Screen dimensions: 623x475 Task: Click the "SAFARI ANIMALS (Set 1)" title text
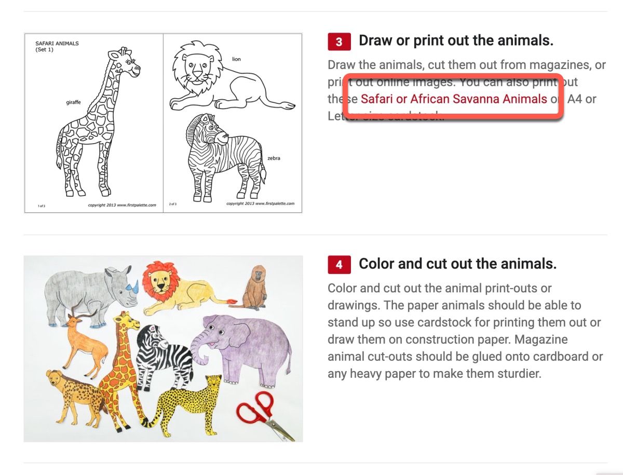tap(57, 46)
